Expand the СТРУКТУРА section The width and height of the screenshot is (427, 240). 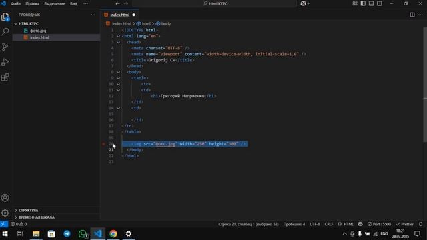coord(29,211)
